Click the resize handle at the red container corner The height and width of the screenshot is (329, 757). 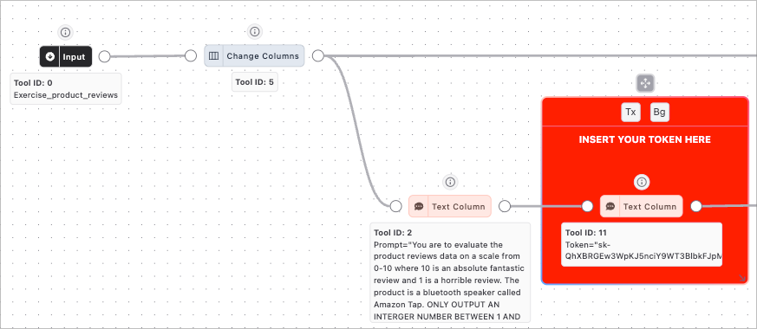tap(742, 278)
